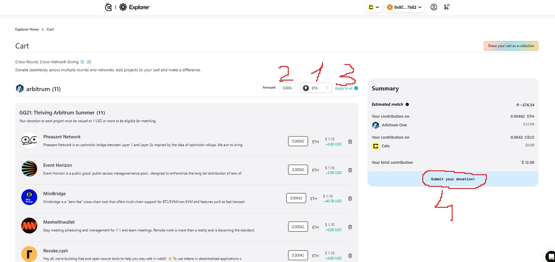Remove MiniBridge with trash icon
The width and height of the screenshot is (555, 262).
click(350, 198)
